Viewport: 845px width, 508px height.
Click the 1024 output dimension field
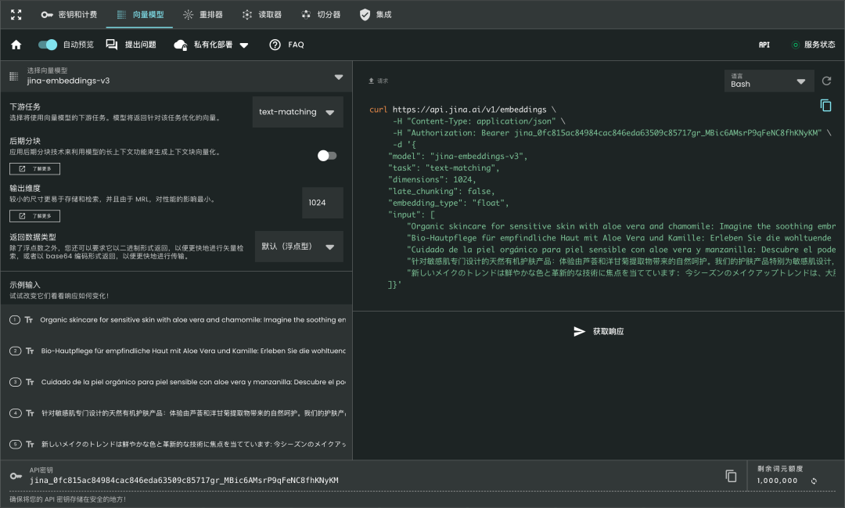click(322, 203)
